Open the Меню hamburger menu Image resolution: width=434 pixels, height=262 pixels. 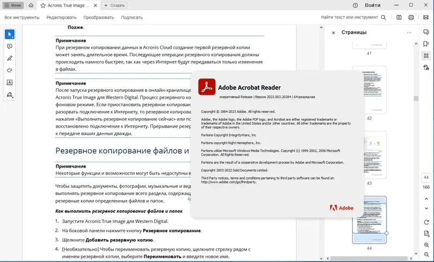(12, 5)
